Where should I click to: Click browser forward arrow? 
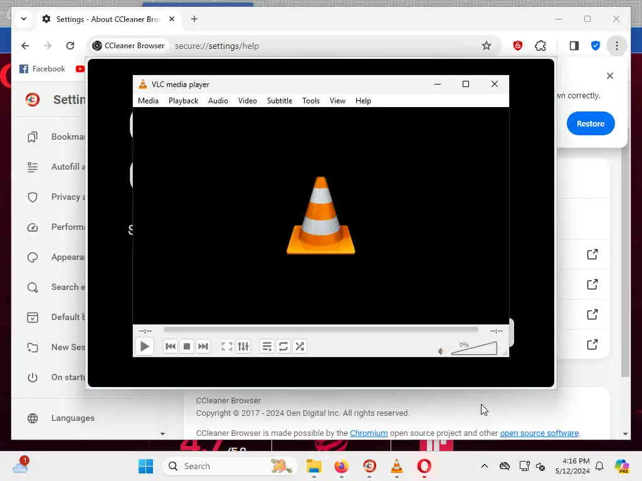point(48,46)
